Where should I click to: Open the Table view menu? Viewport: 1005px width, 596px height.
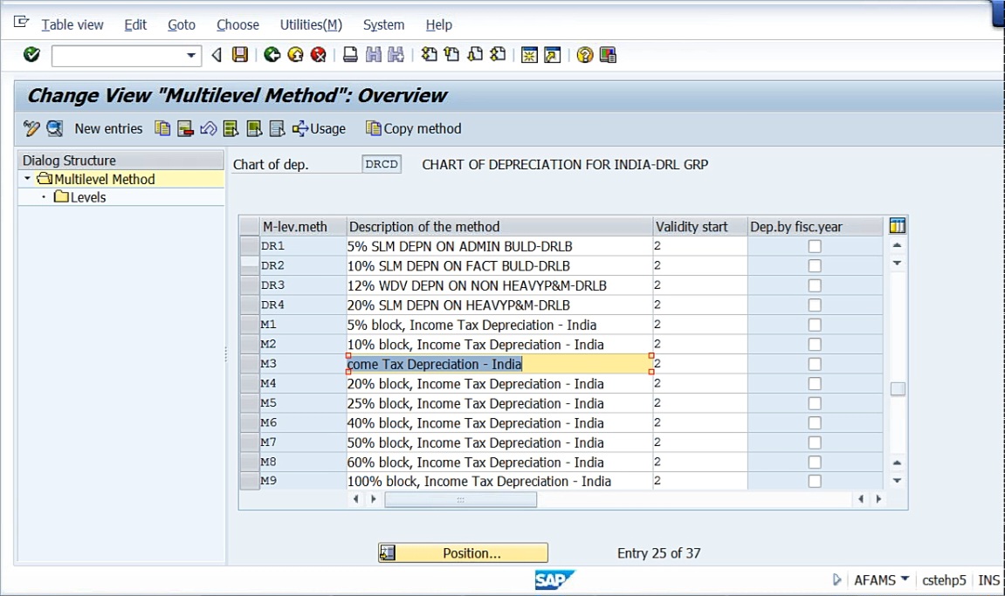point(72,25)
